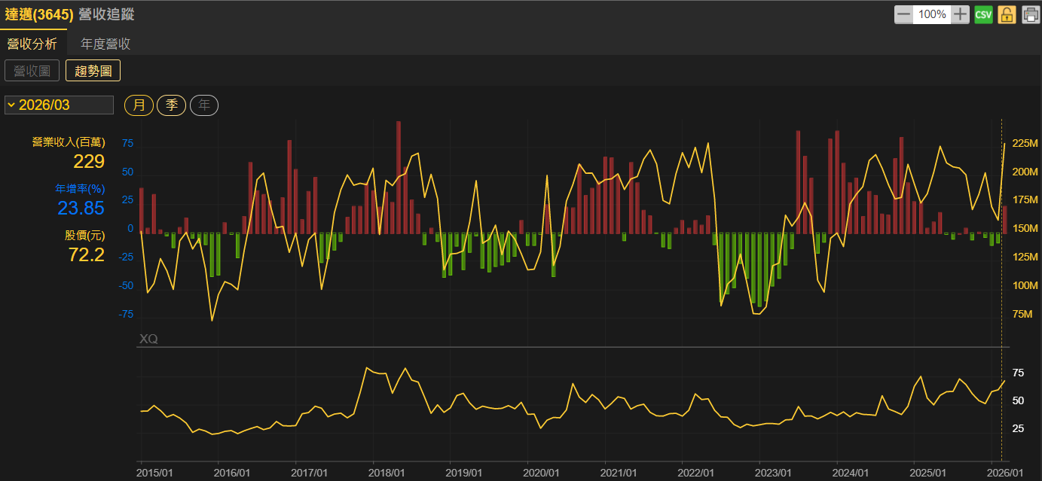Viewport: 1042px width, 481px height.
Task: Click the 達邁(3645) stock title
Action: coord(39,14)
